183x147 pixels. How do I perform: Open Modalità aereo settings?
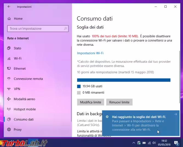click(x=24, y=99)
